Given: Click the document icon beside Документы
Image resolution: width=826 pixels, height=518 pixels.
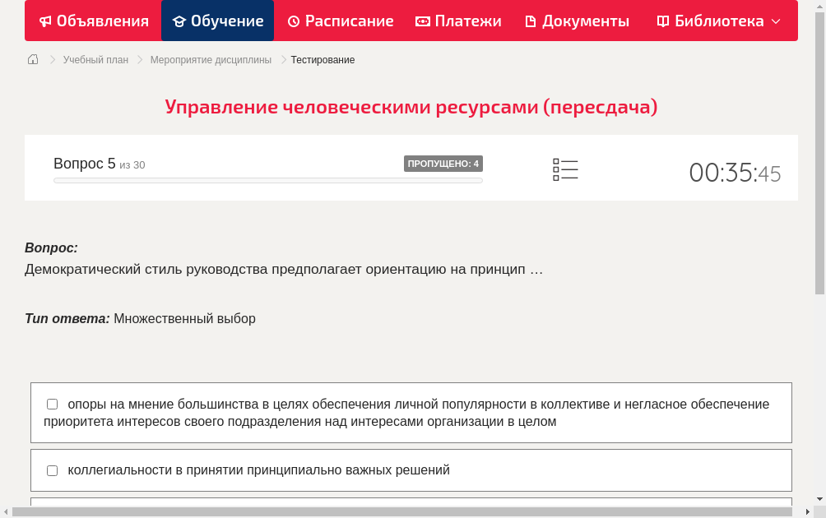Looking at the screenshot, I should click(x=531, y=21).
